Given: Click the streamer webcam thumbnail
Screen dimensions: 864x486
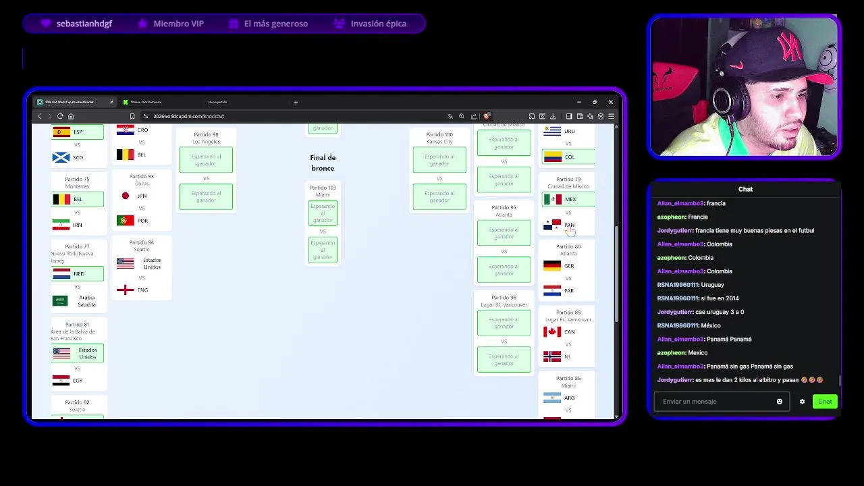Looking at the screenshot, I should click(745, 86).
